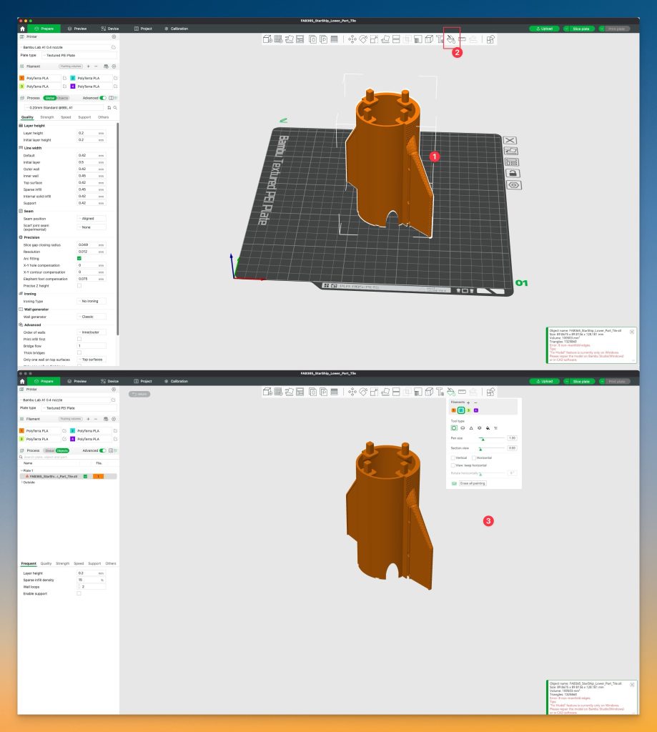The width and height of the screenshot is (657, 732).
Task: Select the circle brush tool type
Action: (x=453, y=427)
